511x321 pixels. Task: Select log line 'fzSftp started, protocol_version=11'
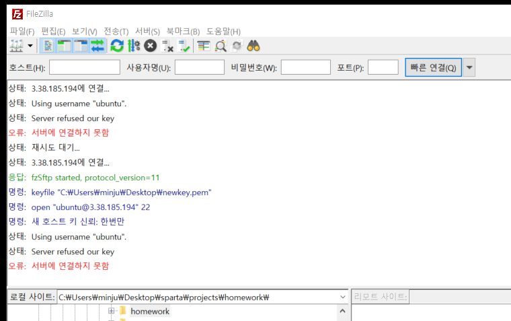pos(95,178)
